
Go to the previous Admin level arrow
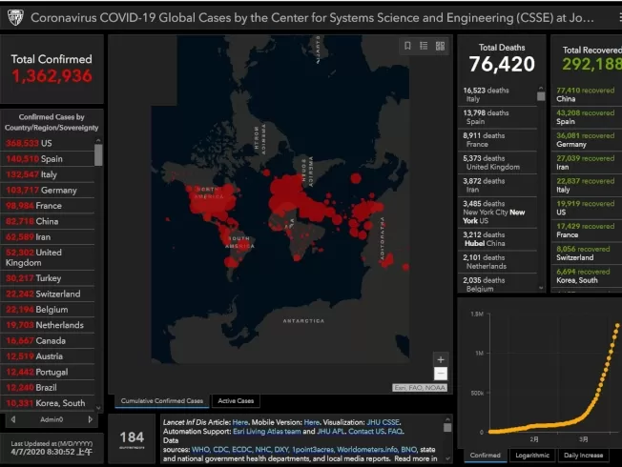coord(13,419)
